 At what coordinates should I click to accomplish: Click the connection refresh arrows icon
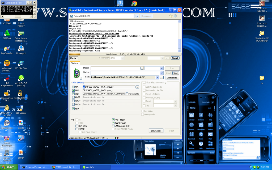[137, 16]
